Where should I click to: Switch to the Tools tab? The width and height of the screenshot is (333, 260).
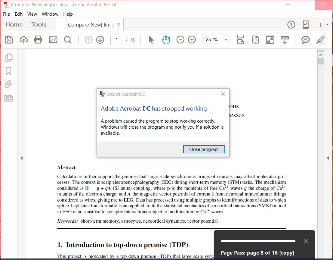pos(39,24)
